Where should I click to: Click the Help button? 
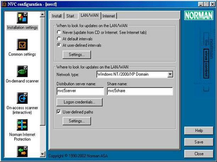pos(199,131)
